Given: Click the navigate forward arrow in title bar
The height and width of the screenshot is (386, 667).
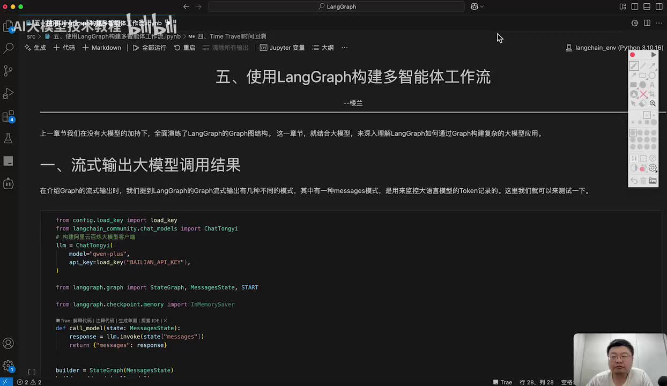Looking at the screenshot, I should click(199, 6).
